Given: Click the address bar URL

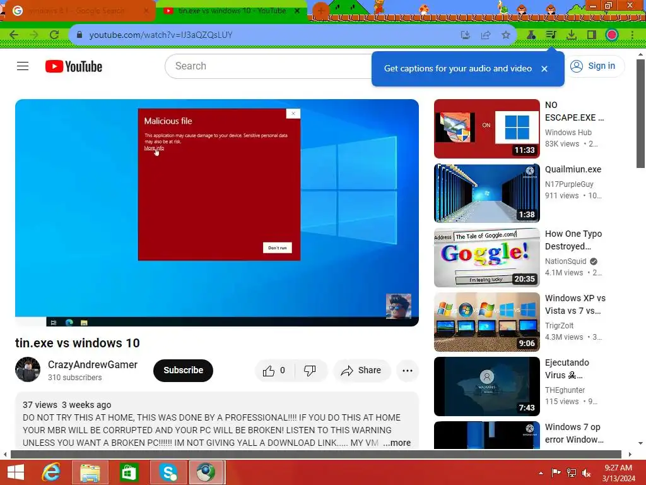Looking at the screenshot, I should [x=161, y=35].
